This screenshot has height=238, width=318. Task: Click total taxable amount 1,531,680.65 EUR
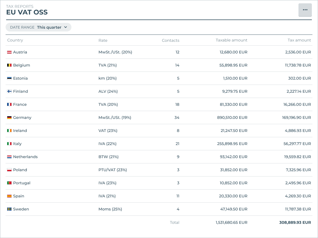[232, 223]
